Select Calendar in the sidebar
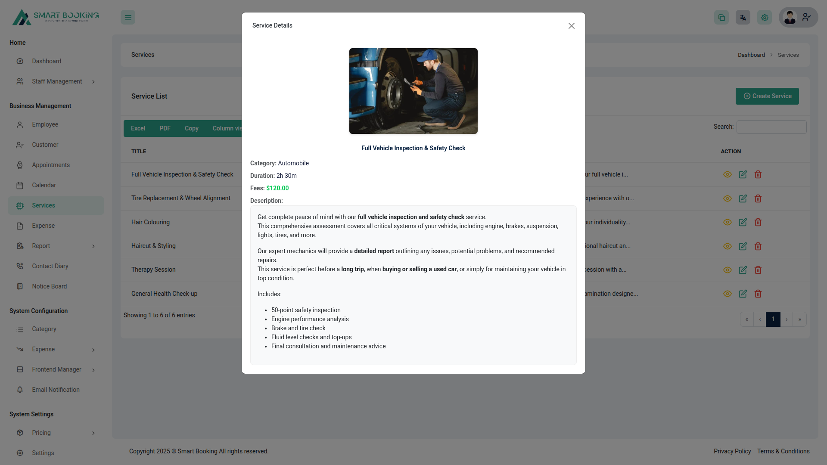 click(44, 185)
